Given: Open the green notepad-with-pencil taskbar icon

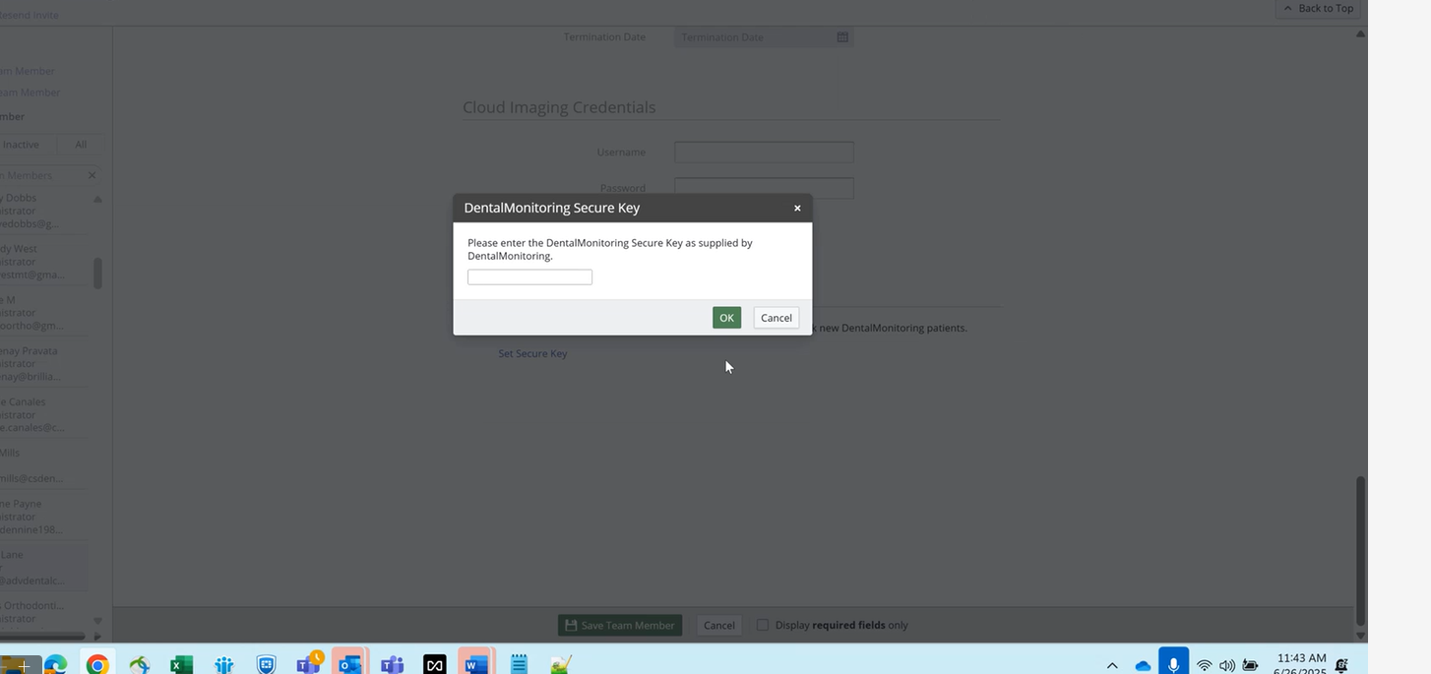Looking at the screenshot, I should click(x=561, y=665).
